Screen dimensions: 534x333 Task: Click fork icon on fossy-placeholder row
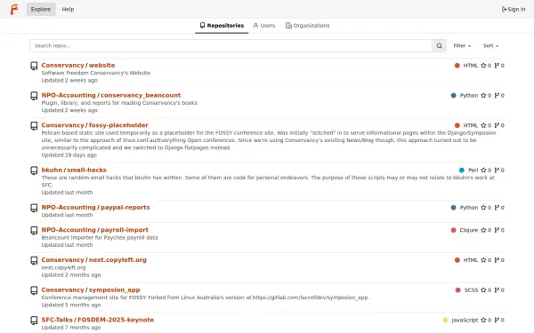tap(497, 125)
